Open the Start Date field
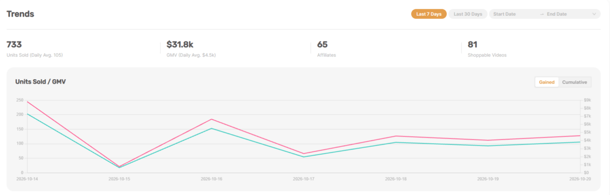Image resolution: width=610 pixels, height=195 pixels. coord(513,14)
